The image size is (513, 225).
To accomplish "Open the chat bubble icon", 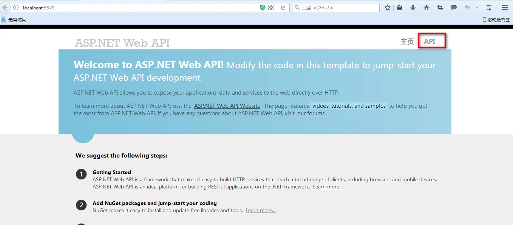I will [x=454, y=8].
